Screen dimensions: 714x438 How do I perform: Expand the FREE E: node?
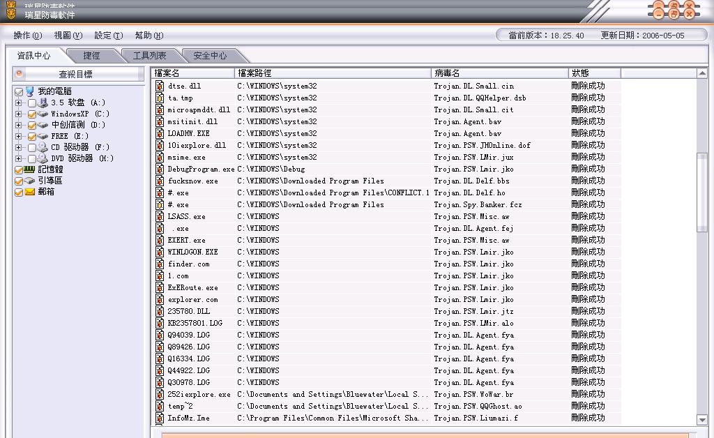(x=18, y=136)
